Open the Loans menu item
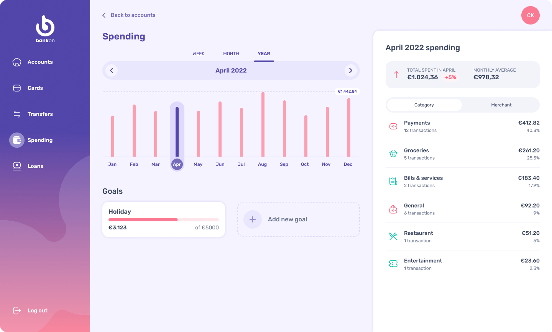Screen dimensions: 552x332 [35, 166]
